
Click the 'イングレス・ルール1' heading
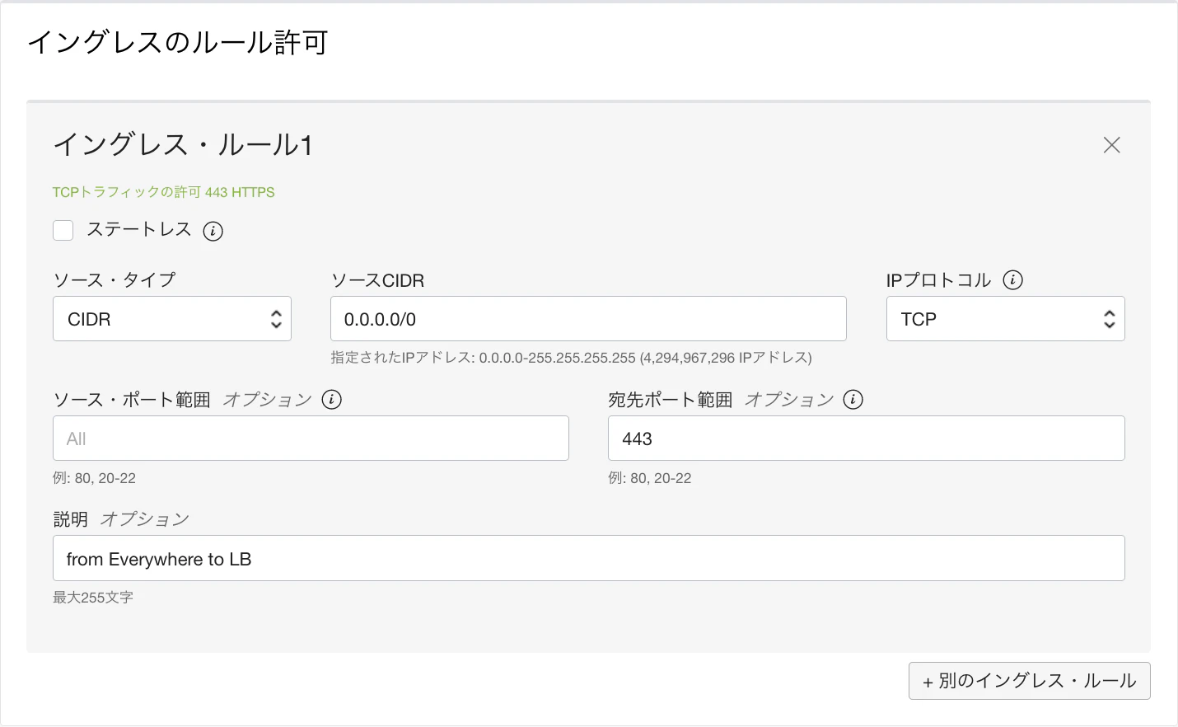(183, 145)
